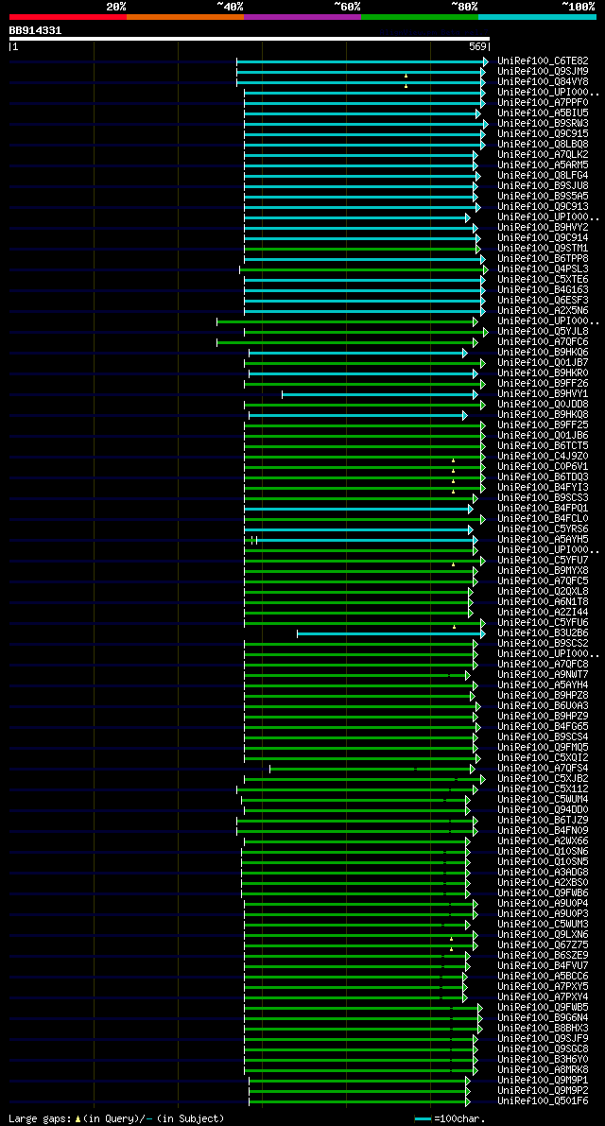605x1126 pixels.
Task: Select the UniRef100_A7QLK2 label
Action: point(543,155)
